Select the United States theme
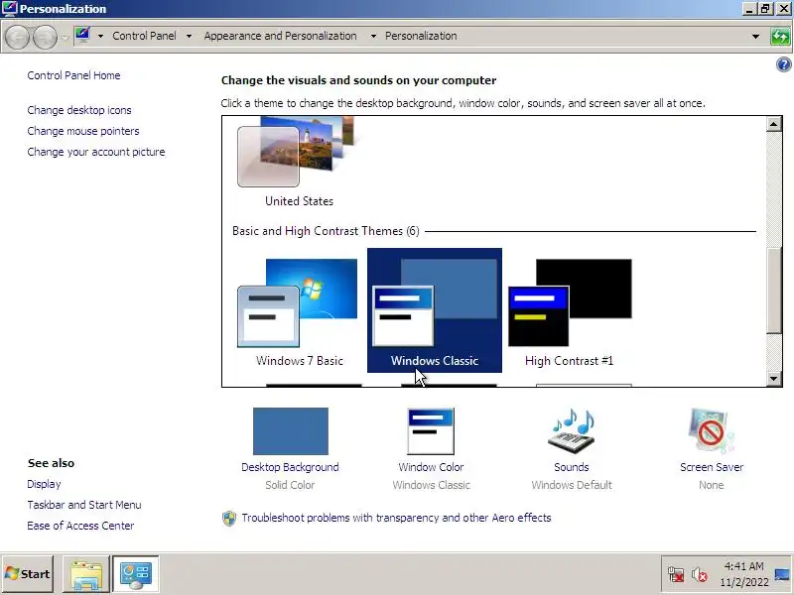Viewport: 794px width, 595px height. pyautogui.click(x=299, y=162)
